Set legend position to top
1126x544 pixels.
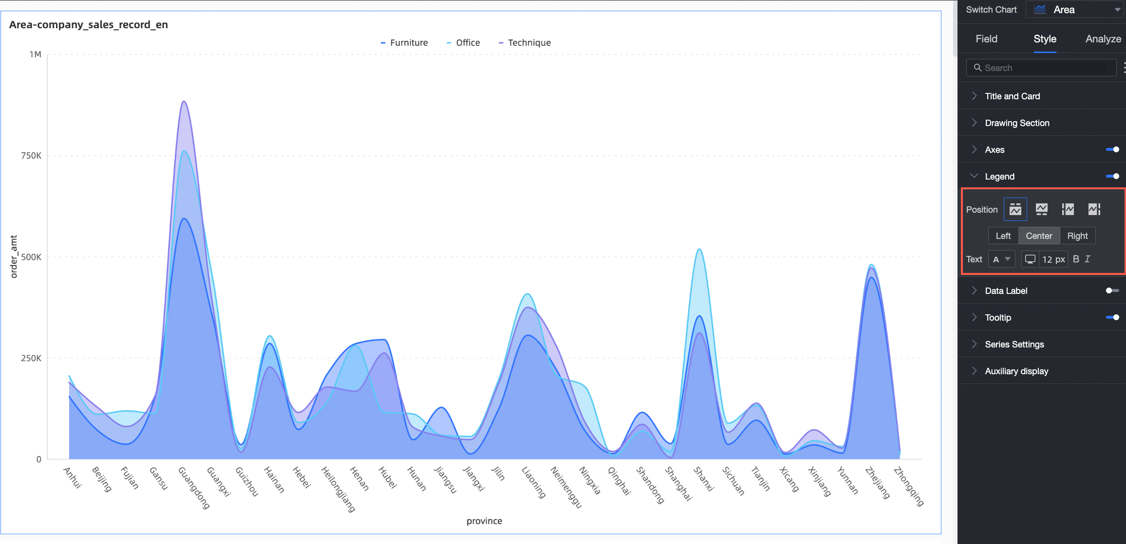tap(1015, 209)
